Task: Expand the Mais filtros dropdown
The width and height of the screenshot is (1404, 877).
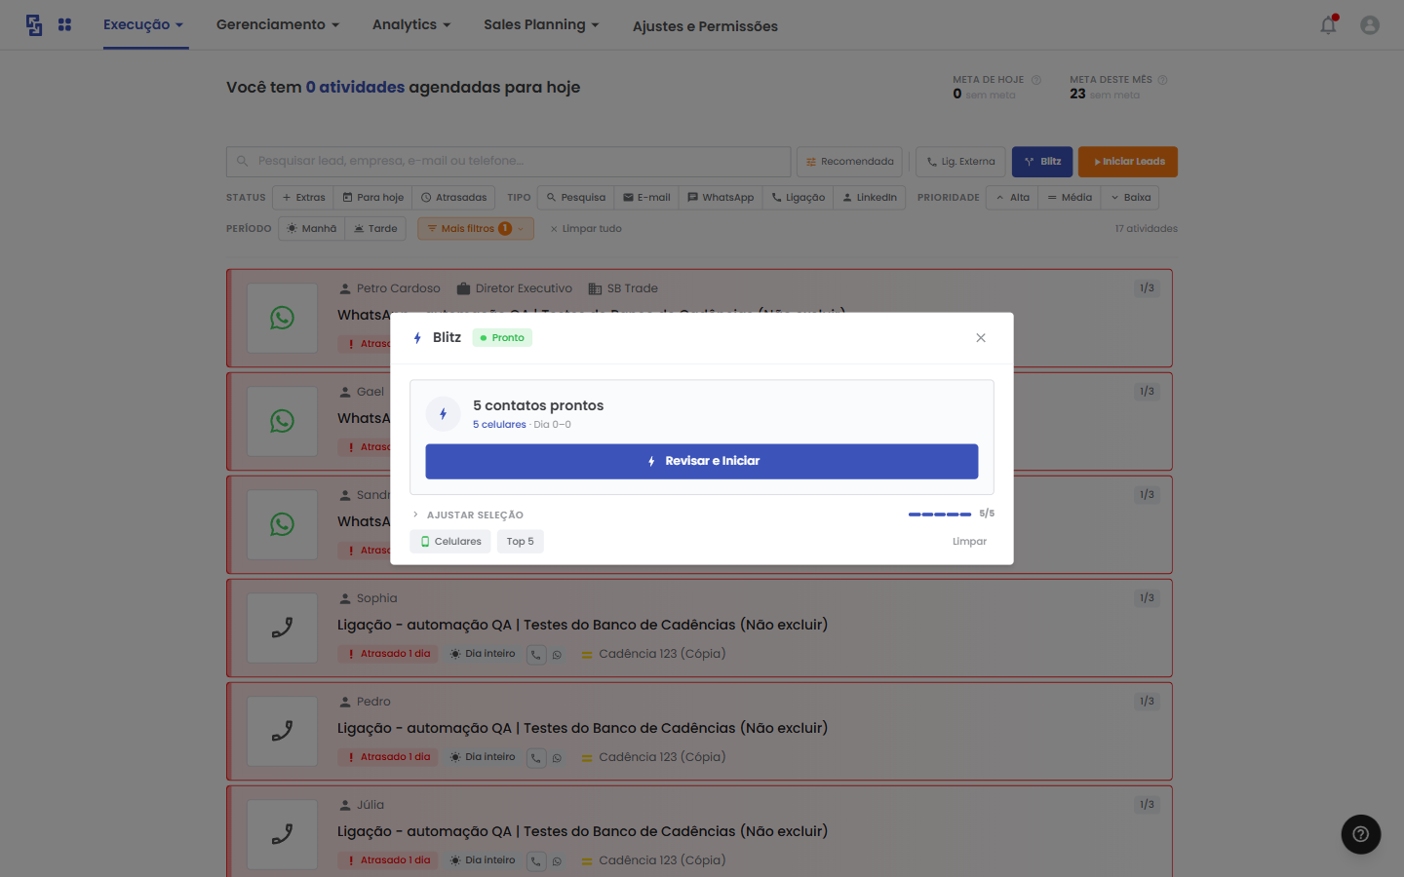Action: 476,229
